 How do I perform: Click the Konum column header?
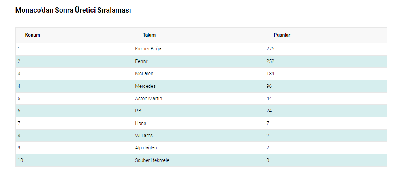point(32,35)
